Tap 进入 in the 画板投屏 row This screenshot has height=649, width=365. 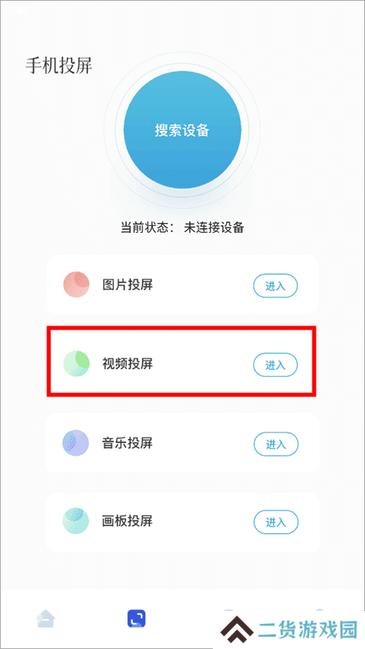(275, 522)
